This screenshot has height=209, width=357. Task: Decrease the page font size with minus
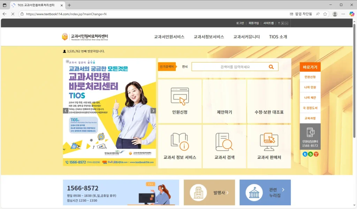pyautogui.click(x=287, y=23)
